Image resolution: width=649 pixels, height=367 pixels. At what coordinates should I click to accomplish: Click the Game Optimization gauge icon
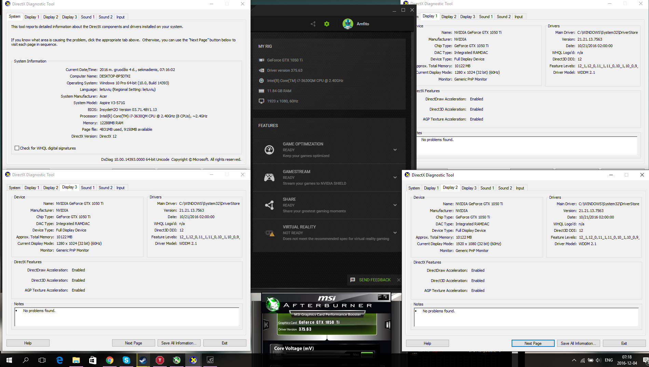tap(269, 150)
